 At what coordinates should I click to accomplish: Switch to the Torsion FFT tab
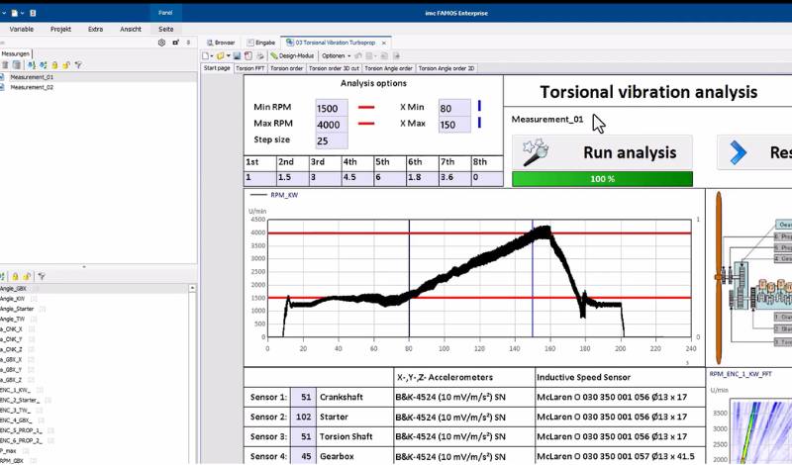pos(249,68)
